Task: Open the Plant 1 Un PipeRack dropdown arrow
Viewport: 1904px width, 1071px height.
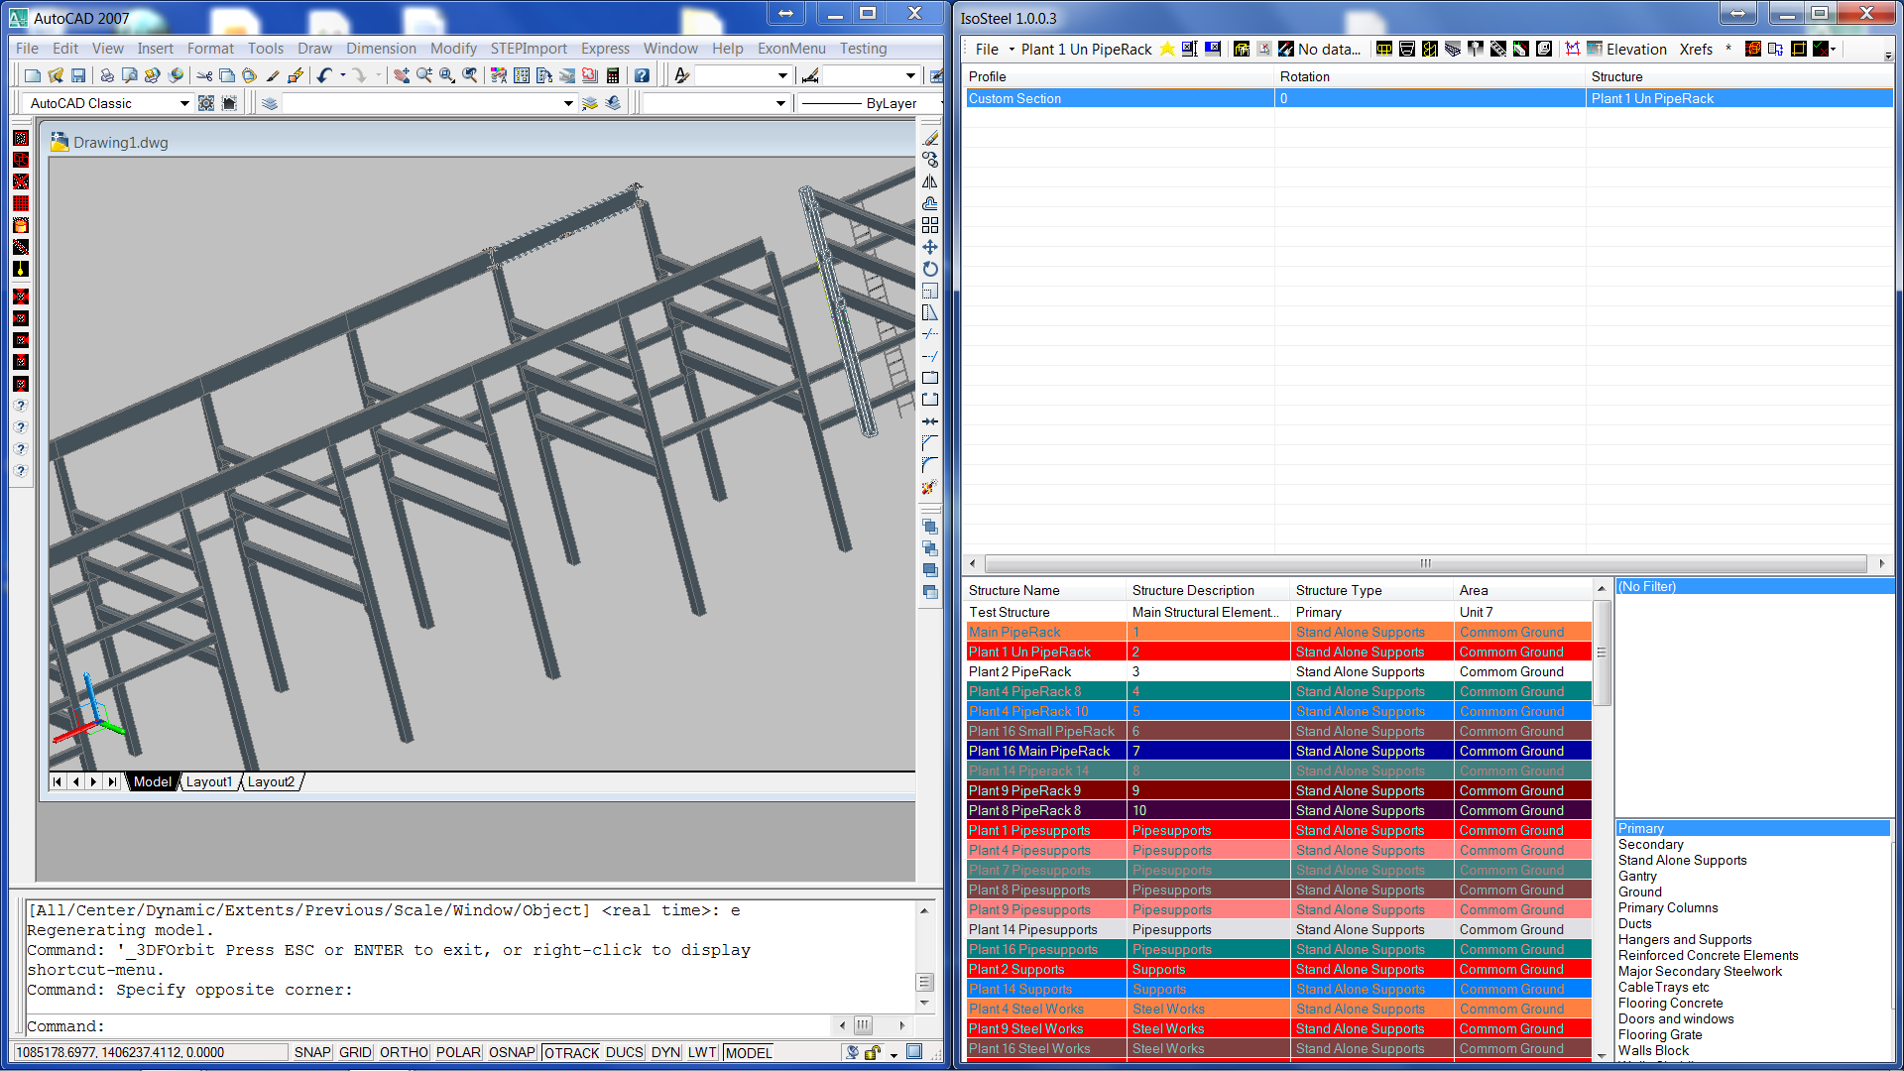Action: click(x=1011, y=49)
